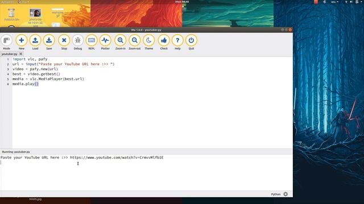
Task: Click the Python mode label in the status bar
Action: [x=276, y=194]
